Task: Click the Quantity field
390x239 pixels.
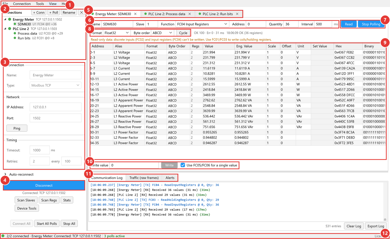Action: tap(291, 24)
